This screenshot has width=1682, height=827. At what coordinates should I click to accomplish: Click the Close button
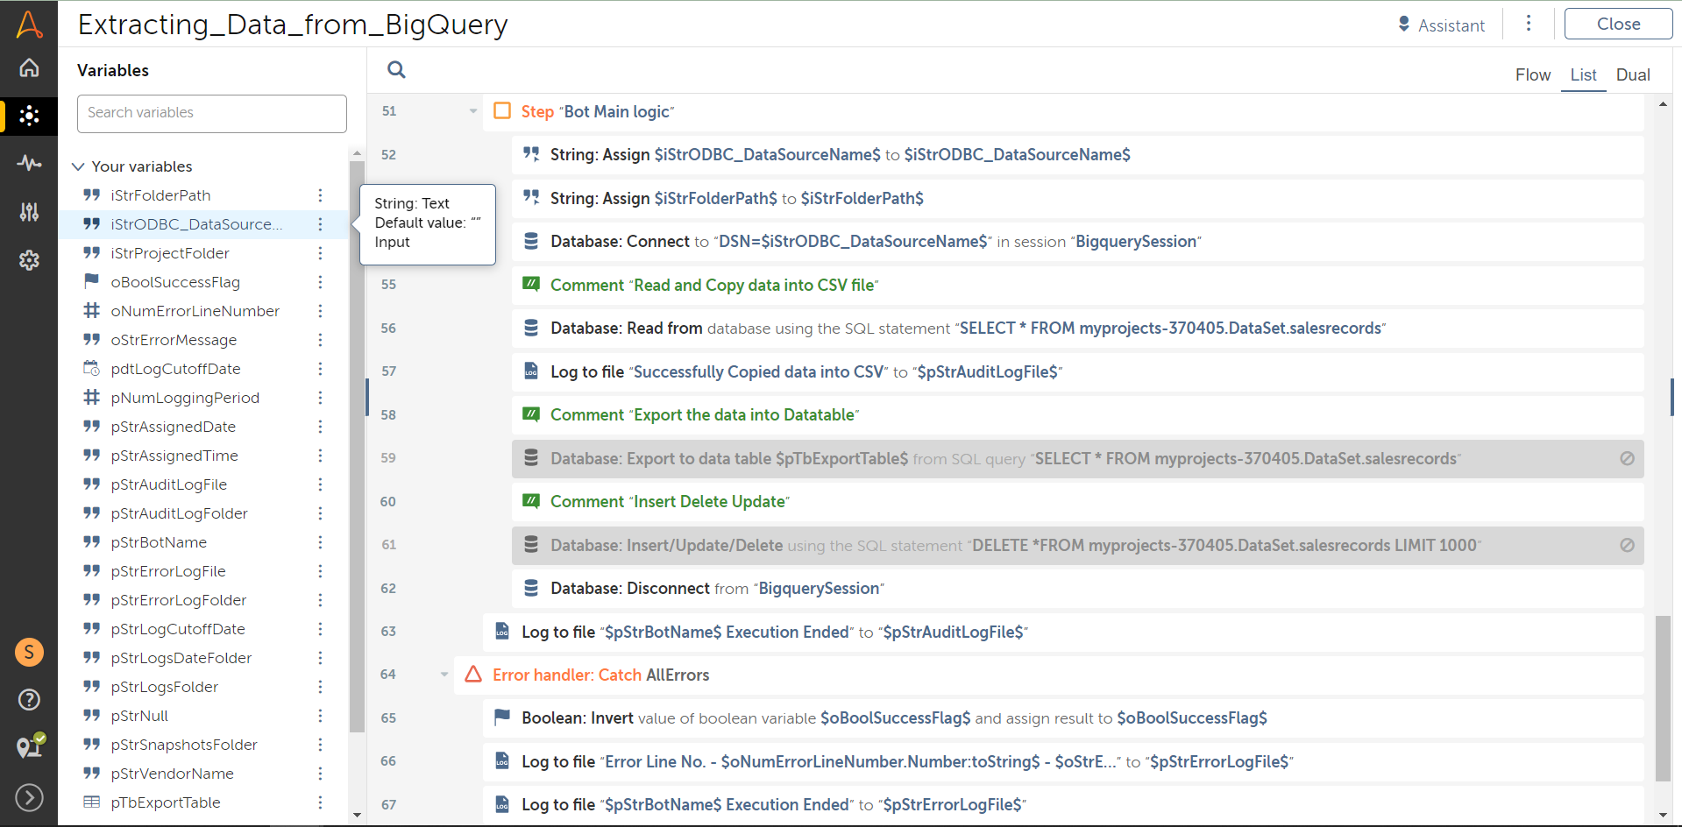point(1617,25)
